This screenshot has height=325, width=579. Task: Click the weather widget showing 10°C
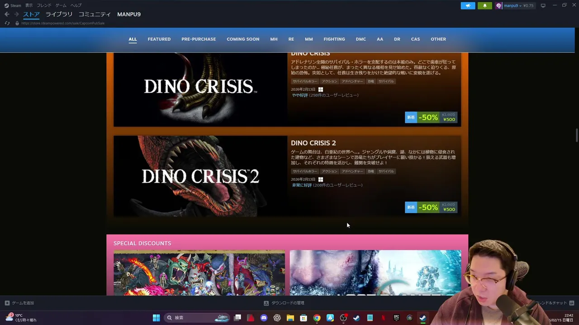[21, 317]
